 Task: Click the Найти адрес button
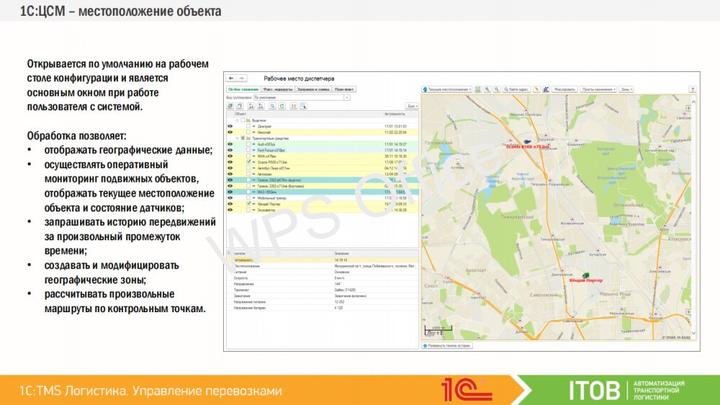coord(517,89)
